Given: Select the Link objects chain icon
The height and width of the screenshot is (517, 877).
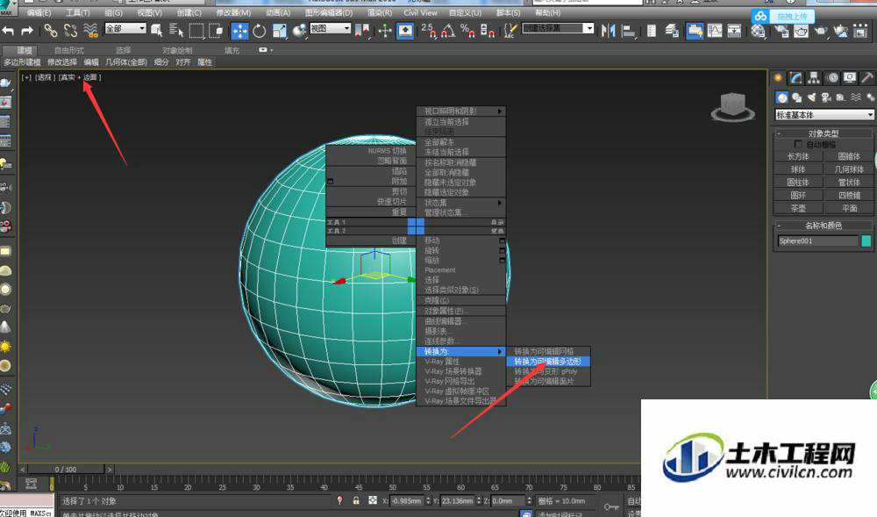Looking at the screenshot, I should [x=50, y=31].
